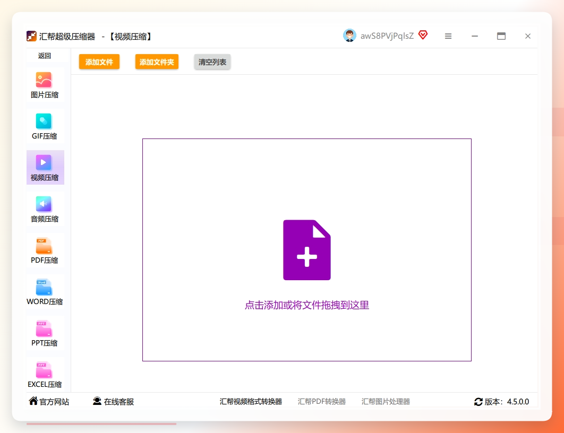Click the user avatar picture

point(349,36)
